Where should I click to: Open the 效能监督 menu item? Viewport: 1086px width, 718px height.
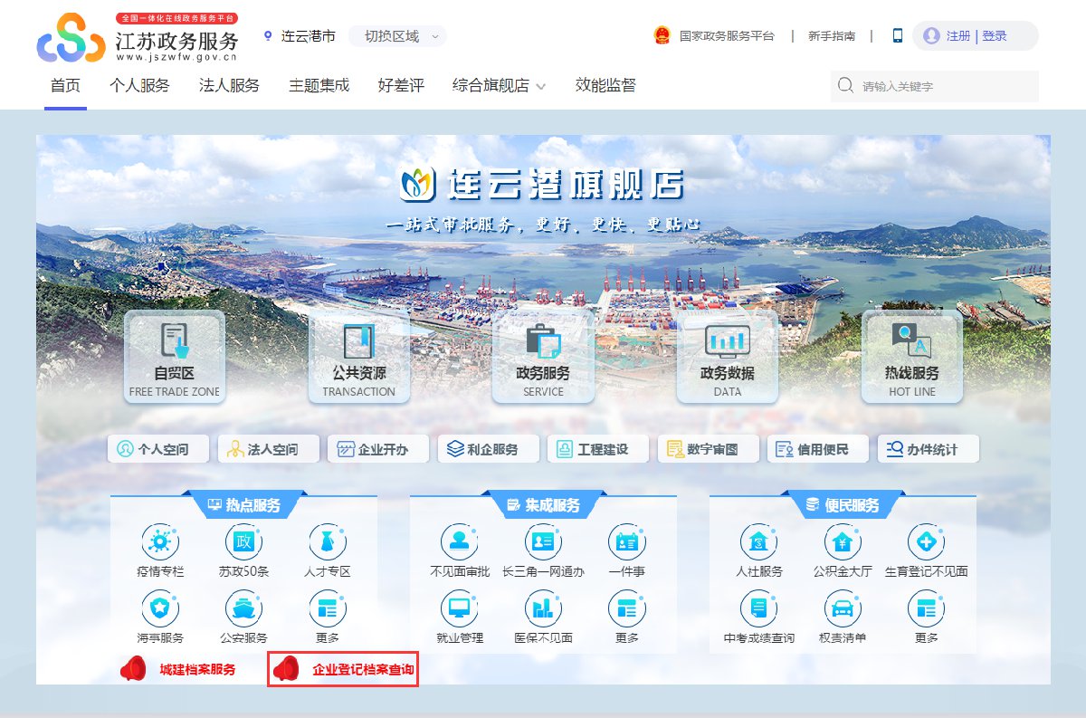605,85
